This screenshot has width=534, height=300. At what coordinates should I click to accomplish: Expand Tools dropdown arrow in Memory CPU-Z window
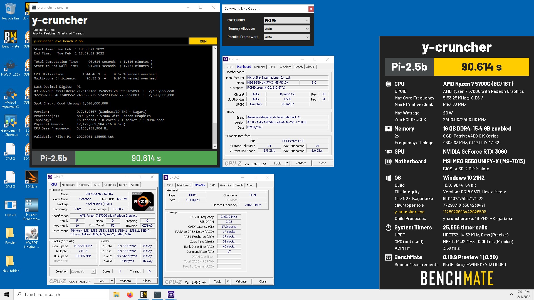[228, 281]
